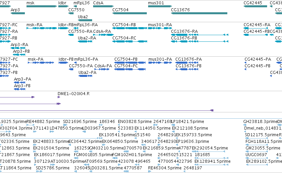Image resolution: width=282 pixels, height=173 pixels.
Task: Select transcript CG13676-RA
Action: (x=184, y=31)
